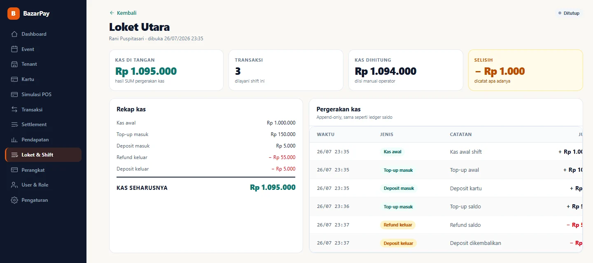Open the Tenant menu item
Viewport: 593px width, 263px height.
point(43,64)
